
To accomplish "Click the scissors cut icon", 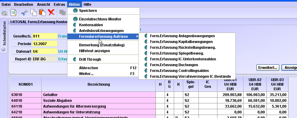I will 24,13.
